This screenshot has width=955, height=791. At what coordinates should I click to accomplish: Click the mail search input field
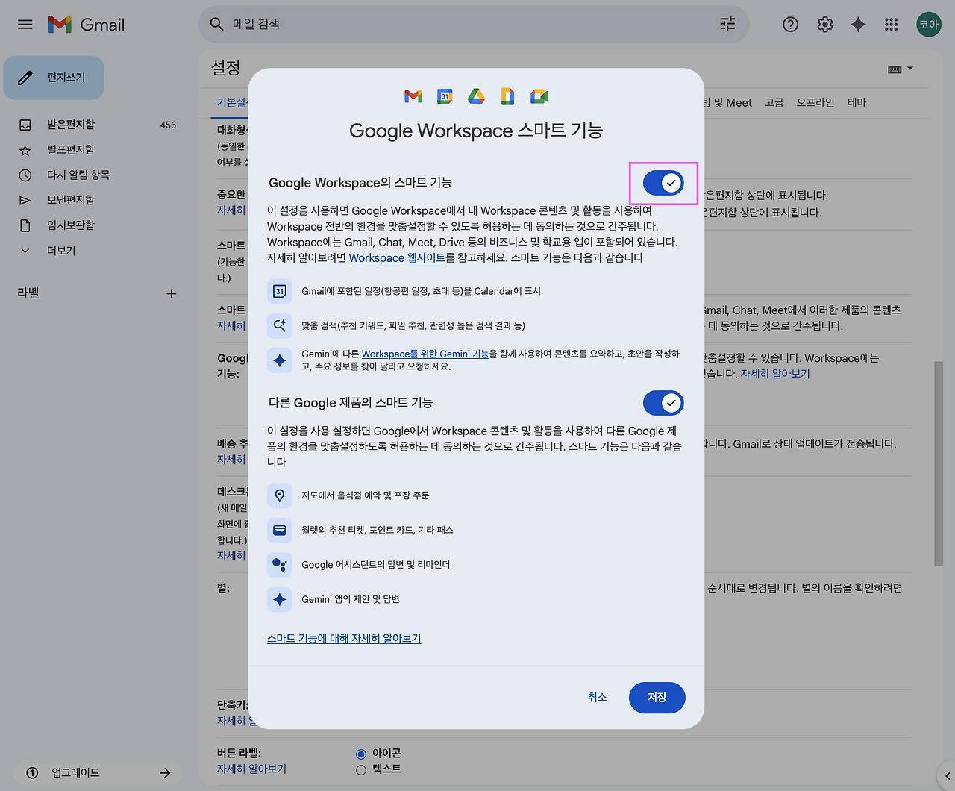(x=448, y=24)
